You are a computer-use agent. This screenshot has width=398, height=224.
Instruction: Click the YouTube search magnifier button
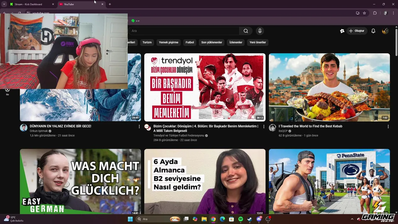coord(246,31)
